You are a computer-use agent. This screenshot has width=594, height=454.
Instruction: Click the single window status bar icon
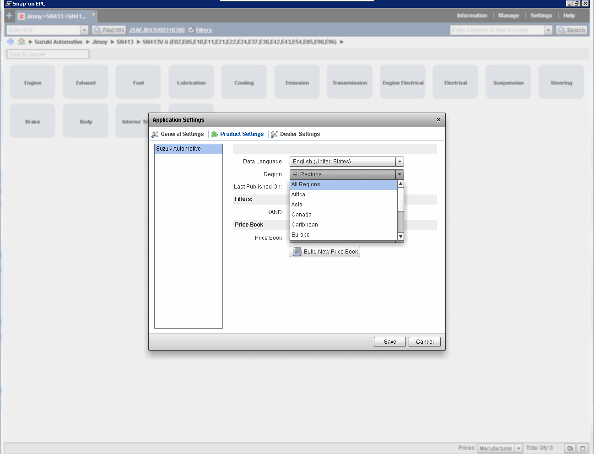[x=583, y=449]
